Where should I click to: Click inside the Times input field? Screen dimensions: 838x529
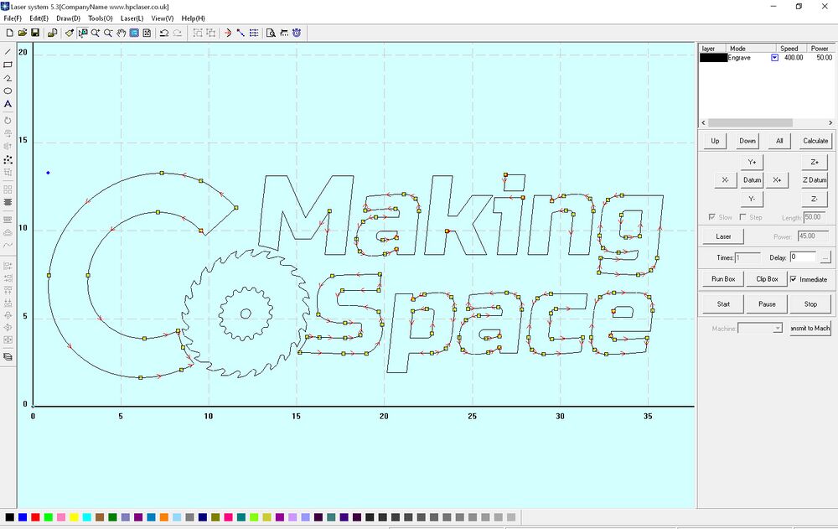pos(748,257)
